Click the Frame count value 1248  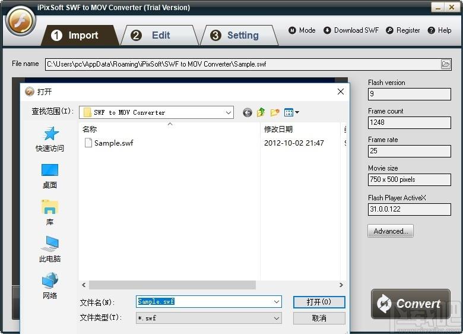(x=409, y=122)
